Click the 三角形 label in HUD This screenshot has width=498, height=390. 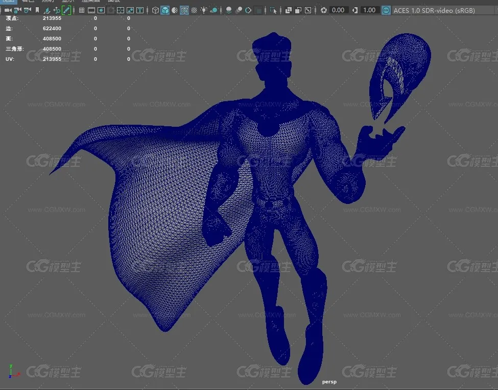[15, 49]
